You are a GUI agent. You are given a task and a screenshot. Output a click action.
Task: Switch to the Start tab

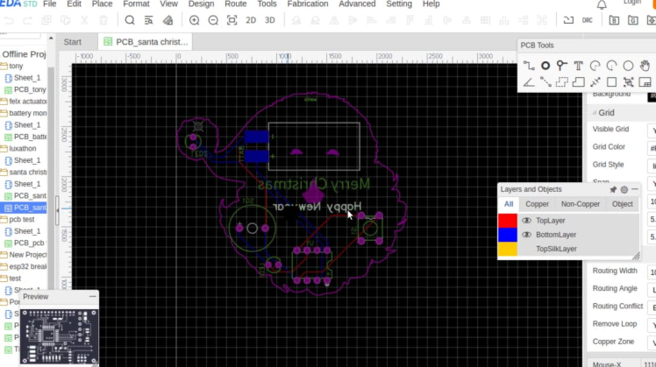(x=73, y=41)
